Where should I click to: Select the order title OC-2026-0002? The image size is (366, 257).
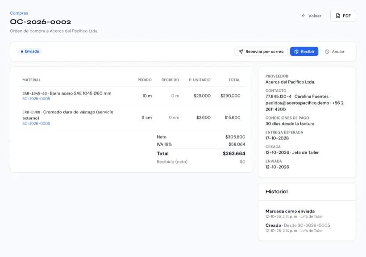click(x=40, y=22)
